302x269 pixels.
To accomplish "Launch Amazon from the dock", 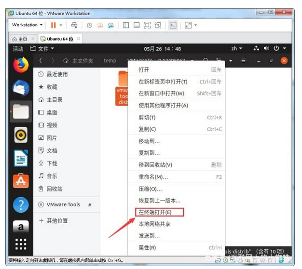I will (21, 227).
